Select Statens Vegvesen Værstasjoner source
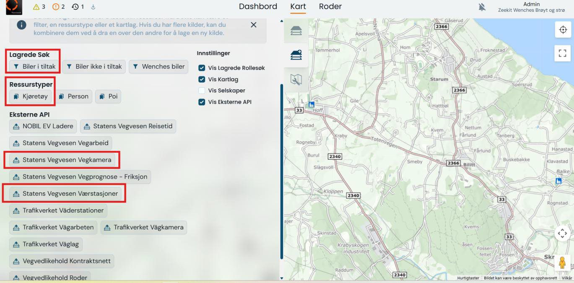This screenshot has width=574, height=283. [65, 193]
